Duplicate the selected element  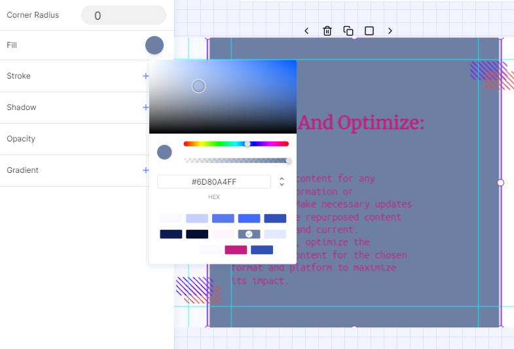tap(348, 31)
